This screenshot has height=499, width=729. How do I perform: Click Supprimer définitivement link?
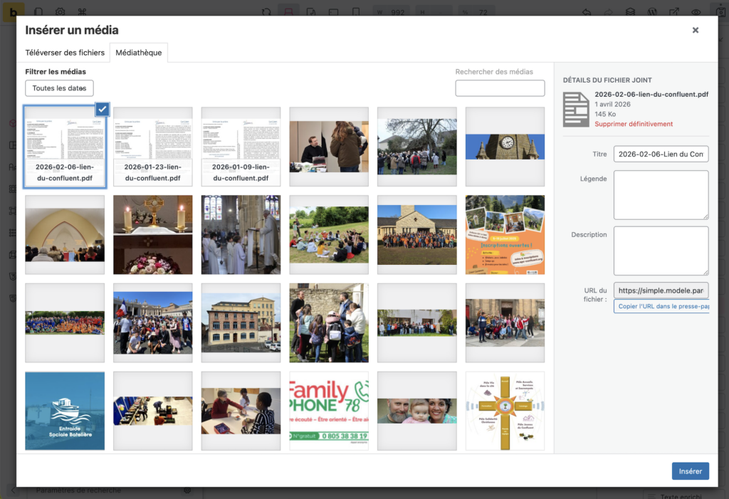pyautogui.click(x=634, y=124)
